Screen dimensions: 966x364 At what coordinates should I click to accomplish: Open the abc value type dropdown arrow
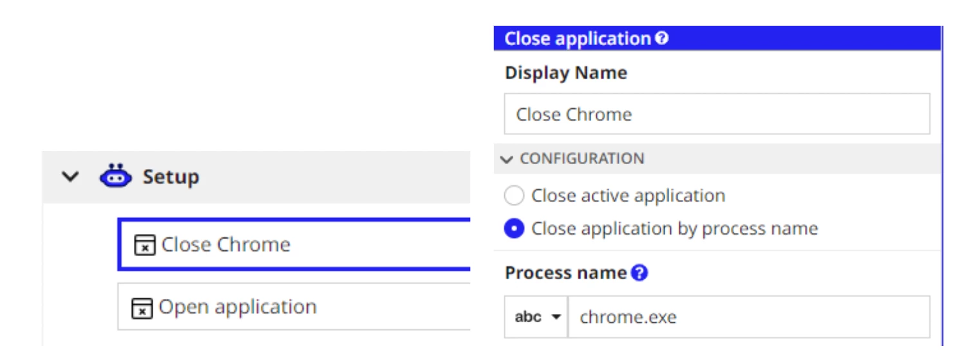point(557,317)
